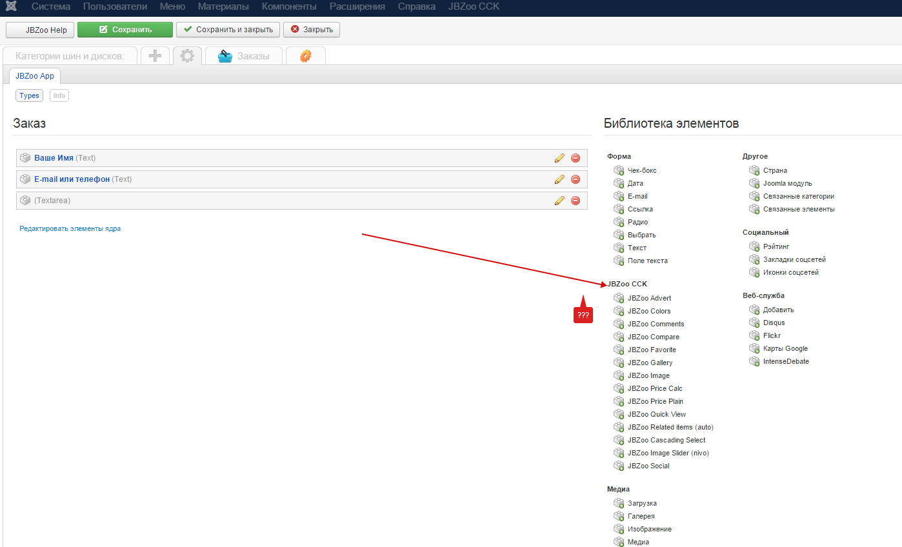Open the Заказы tab

click(244, 56)
